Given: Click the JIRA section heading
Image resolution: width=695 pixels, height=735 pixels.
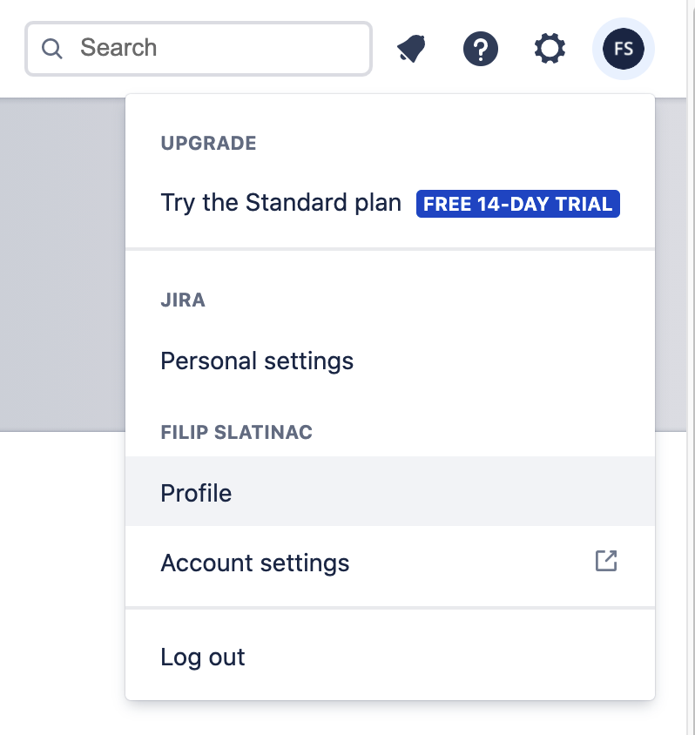Looking at the screenshot, I should pos(183,300).
